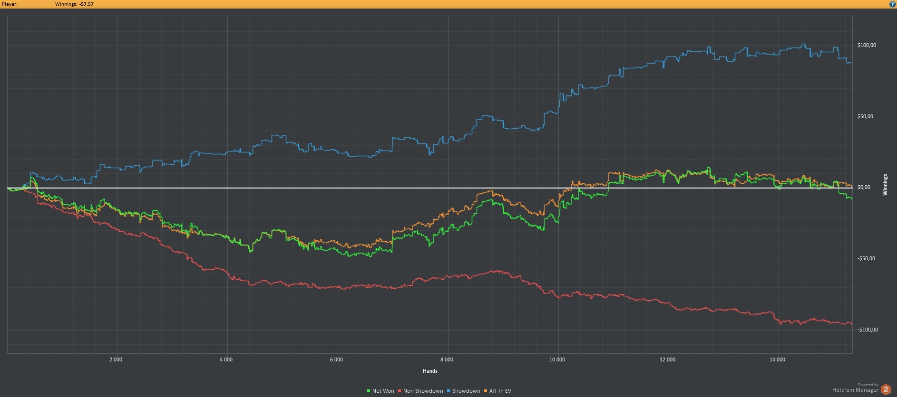Click the 14 000 hands axis tick

777,359
